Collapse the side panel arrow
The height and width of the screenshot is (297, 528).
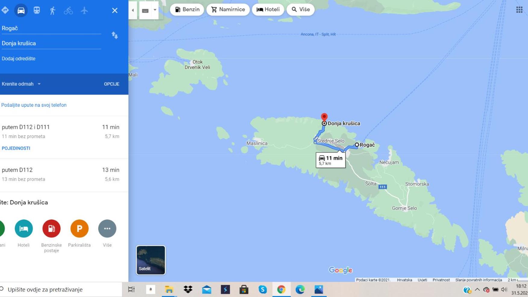(x=133, y=10)
